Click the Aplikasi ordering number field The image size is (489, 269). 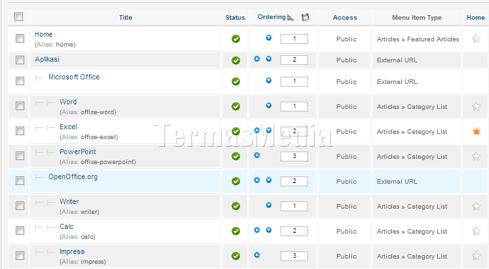point(294,60)
